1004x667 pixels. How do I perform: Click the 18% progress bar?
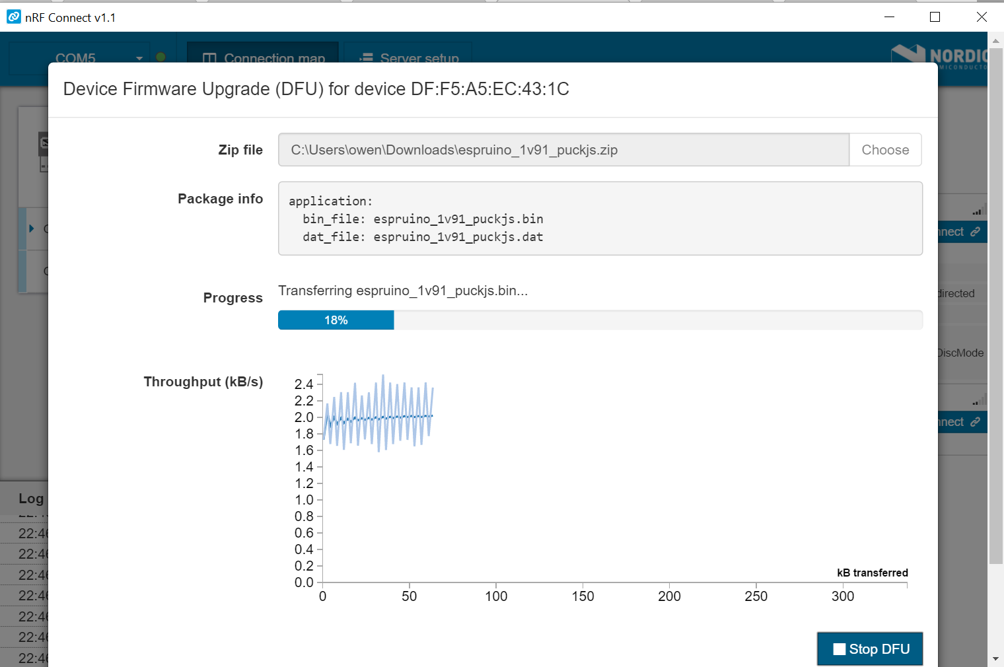pos(336,320)
